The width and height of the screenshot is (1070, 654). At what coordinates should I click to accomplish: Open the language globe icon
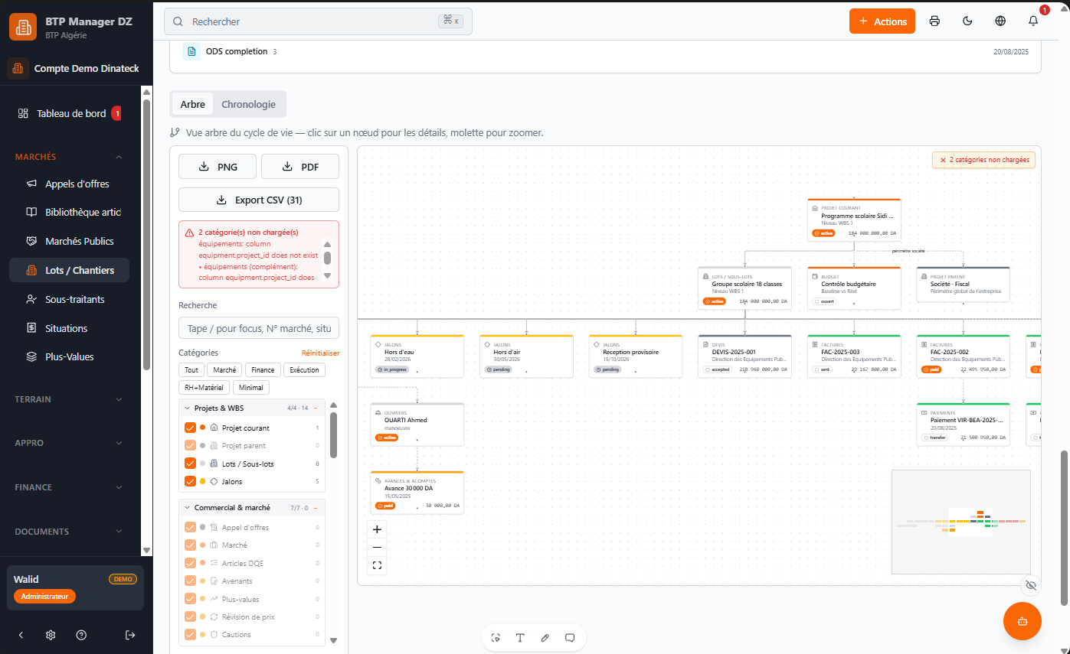click(1000, 21)
